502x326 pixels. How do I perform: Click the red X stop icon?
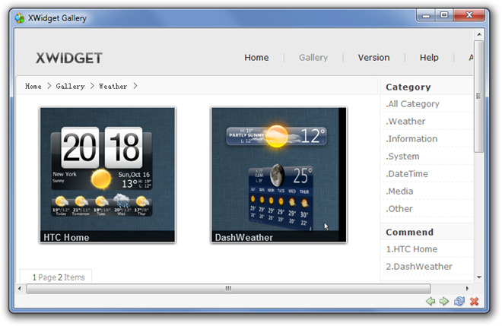pos(475,302)
